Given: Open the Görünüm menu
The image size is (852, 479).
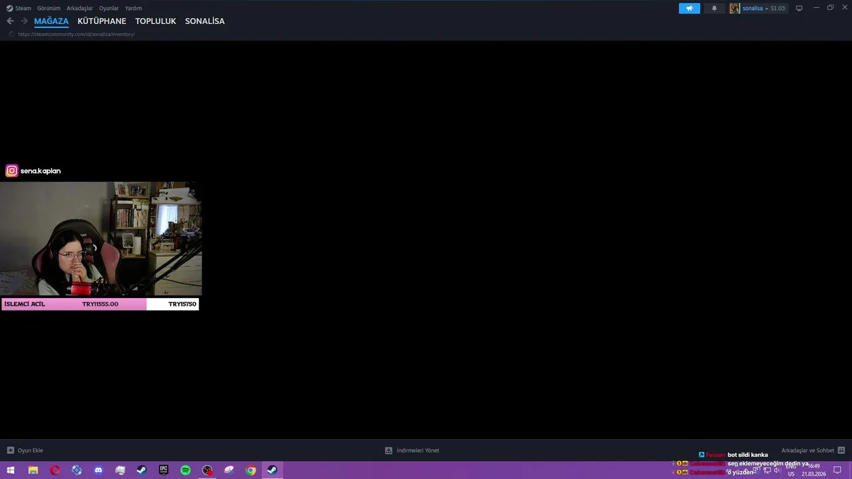Looking at the screenshot, I should point(49,8).
